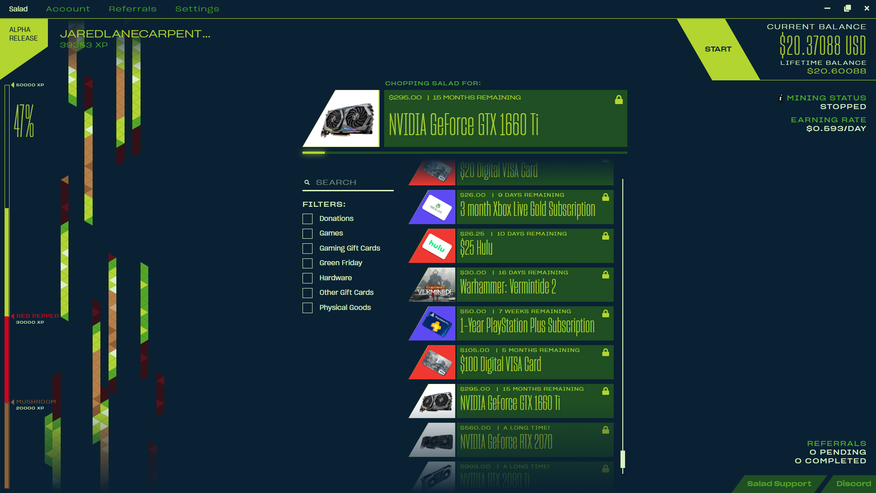Click lock icon on PlayStation Plus reward
Viewport: 876px width, 493px height.
pos(605,313)
